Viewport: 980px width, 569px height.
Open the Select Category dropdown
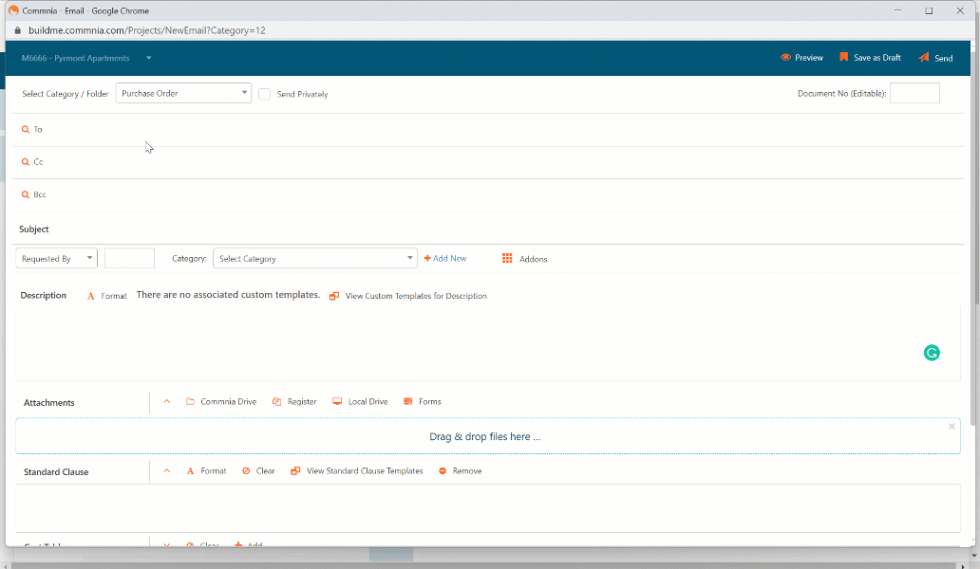pos(315,258)
